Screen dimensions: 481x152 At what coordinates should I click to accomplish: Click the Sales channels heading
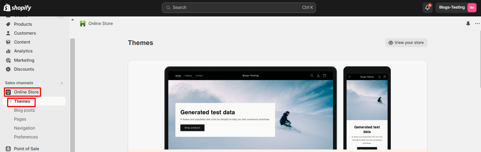(x=19, y=83)
